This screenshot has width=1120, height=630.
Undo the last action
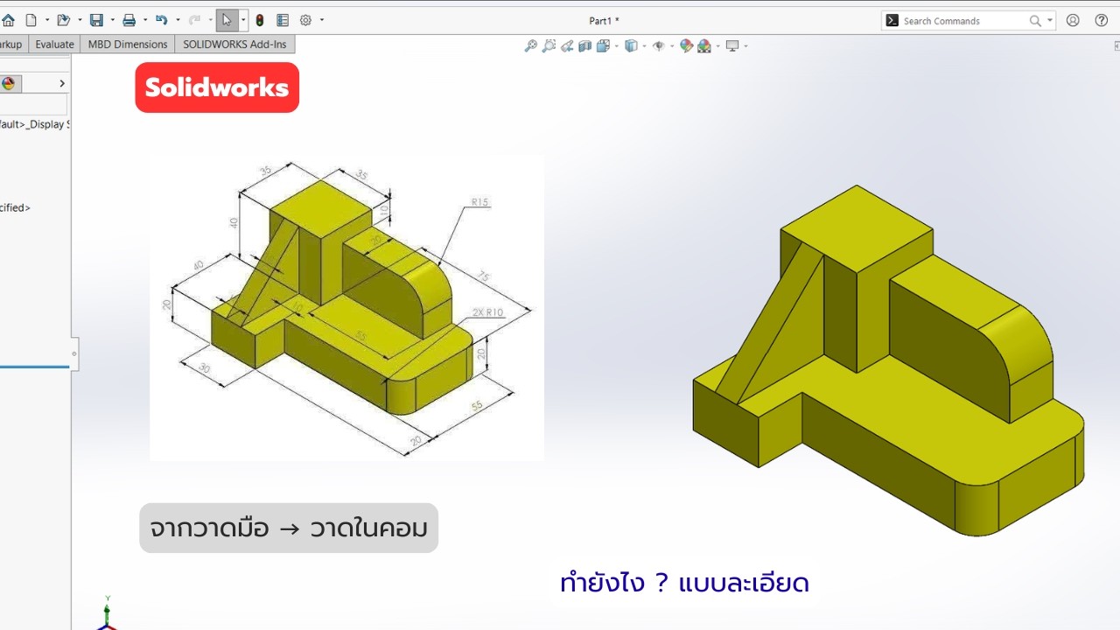[161, 20]
